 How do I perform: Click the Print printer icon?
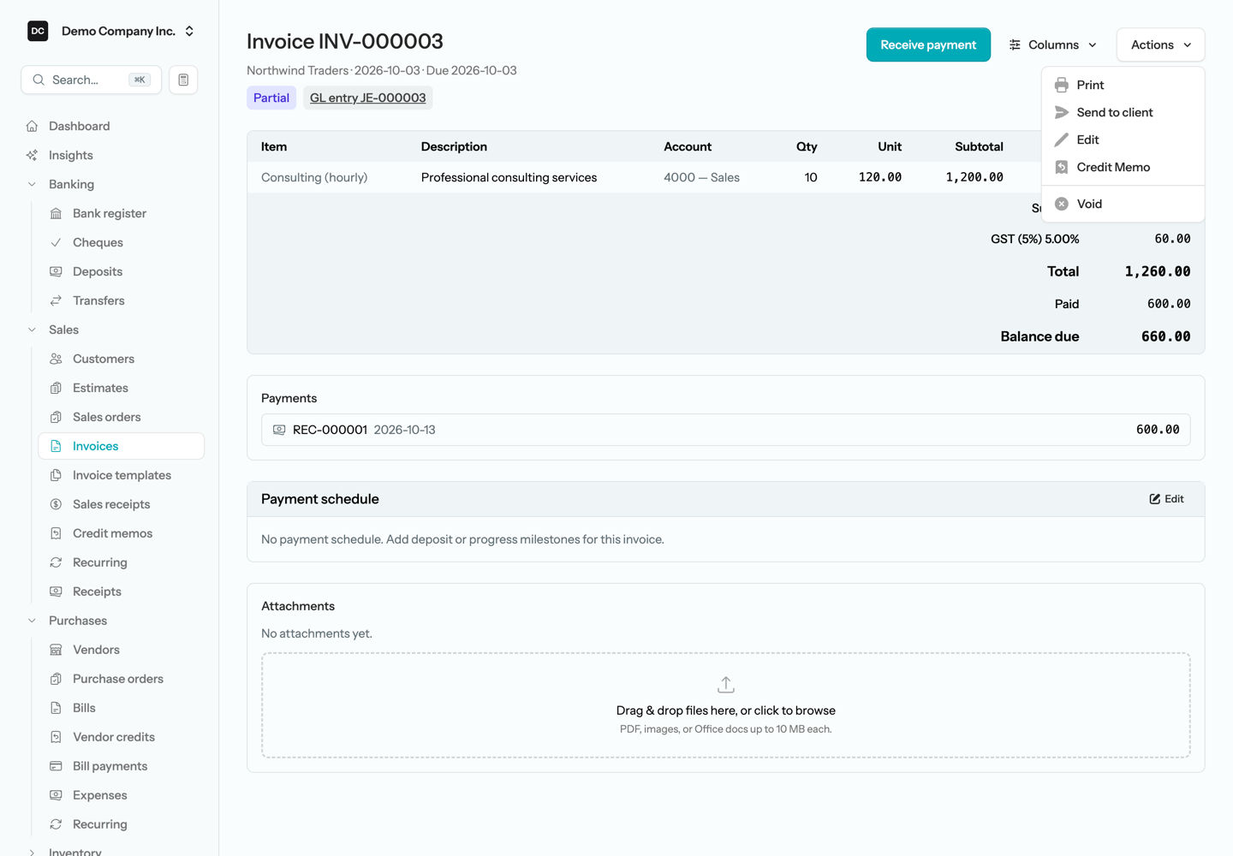(x=1062, y=85)
